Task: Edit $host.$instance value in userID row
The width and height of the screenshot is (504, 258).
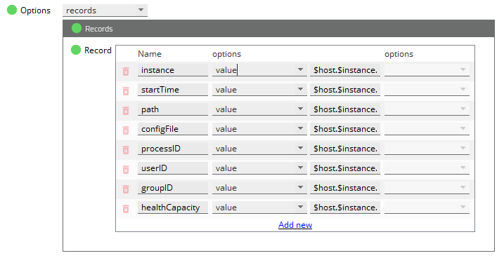Action: (345, 168)
